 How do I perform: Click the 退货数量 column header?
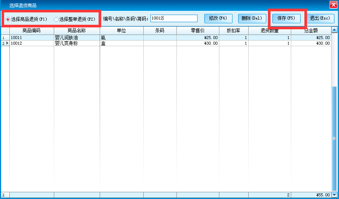(269, 30)
